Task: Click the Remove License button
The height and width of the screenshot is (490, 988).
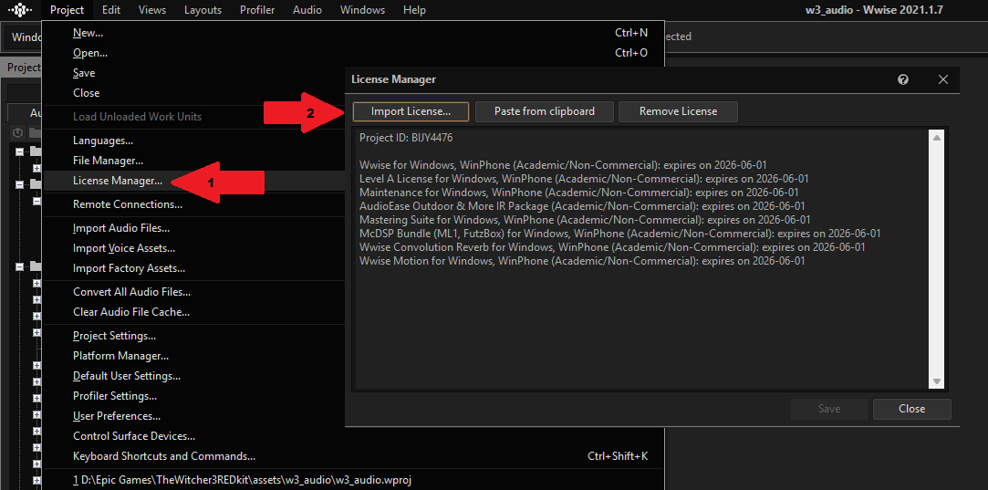Action: click(678, 111)
